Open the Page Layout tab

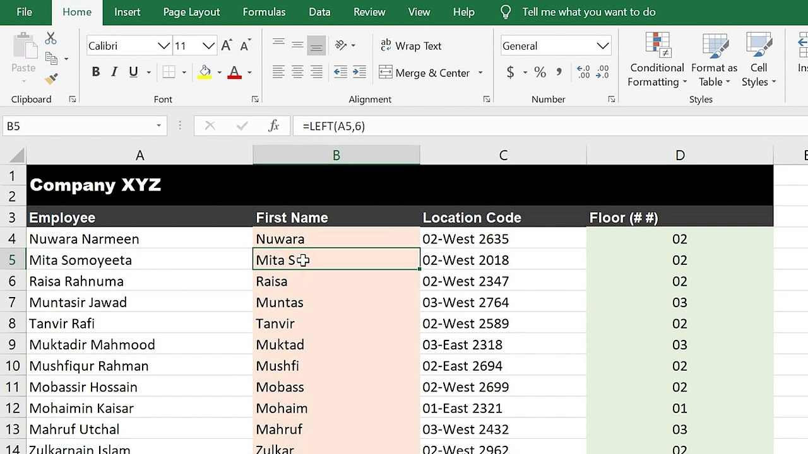[191, 12]
